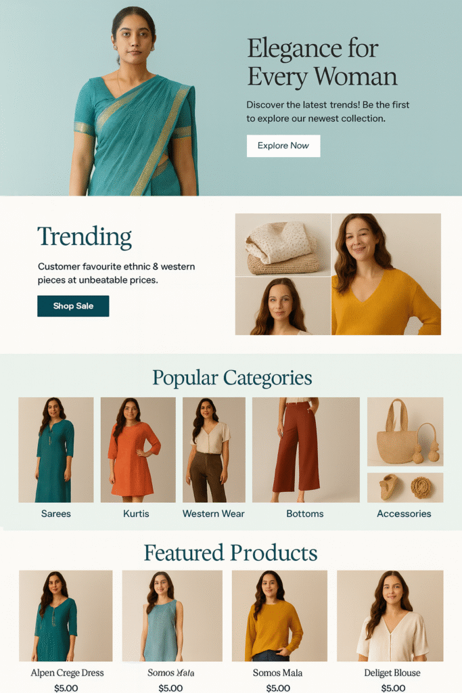
Task: Open the Sarees category image
Action: [56, 449]
